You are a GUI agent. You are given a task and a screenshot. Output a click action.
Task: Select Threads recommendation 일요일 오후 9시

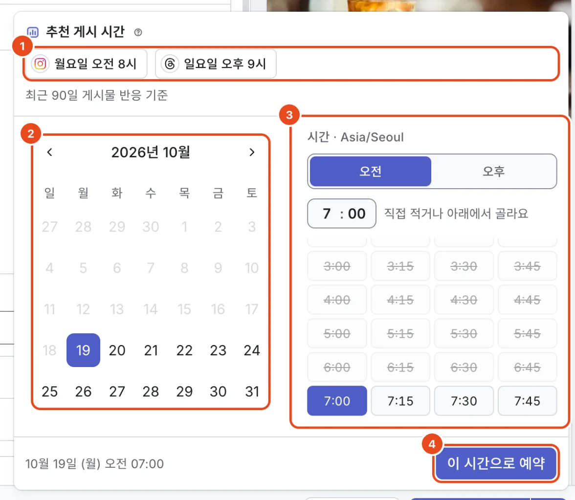(x=216, y=64)
